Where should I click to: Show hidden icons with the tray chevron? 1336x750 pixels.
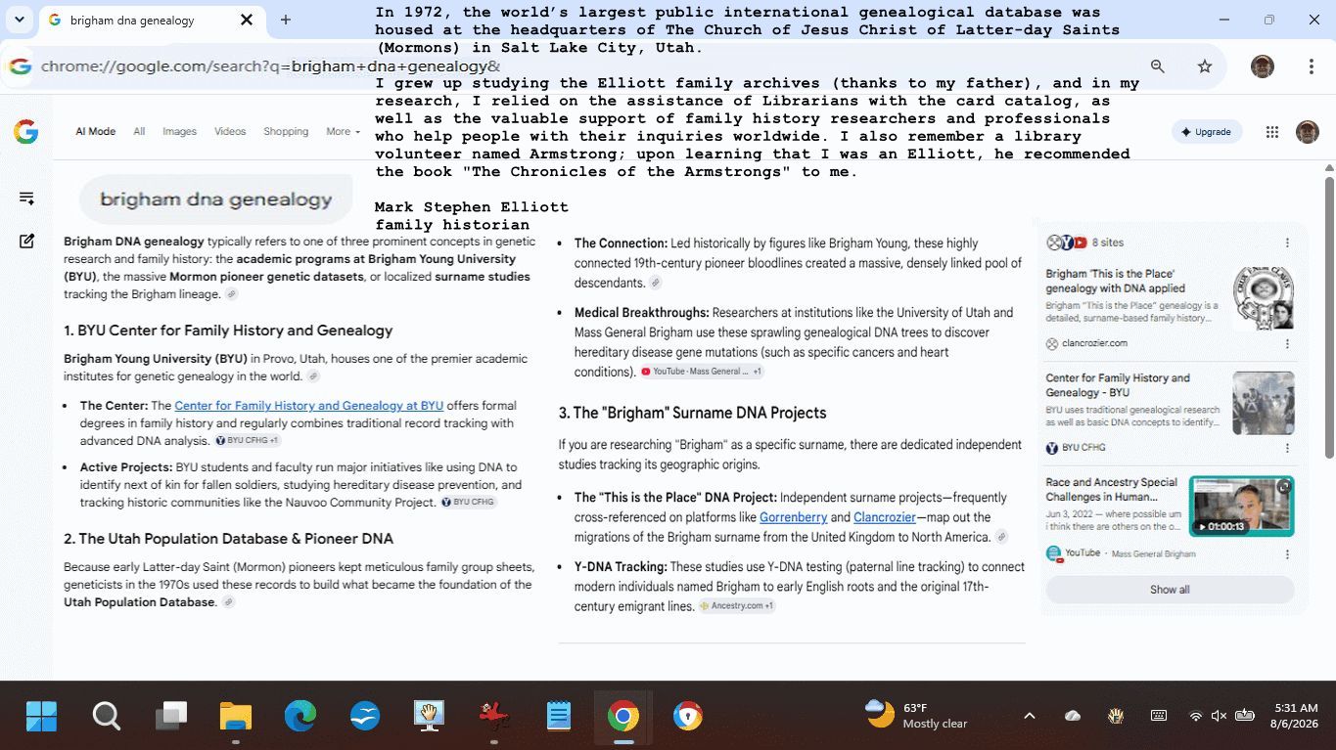1030,716
